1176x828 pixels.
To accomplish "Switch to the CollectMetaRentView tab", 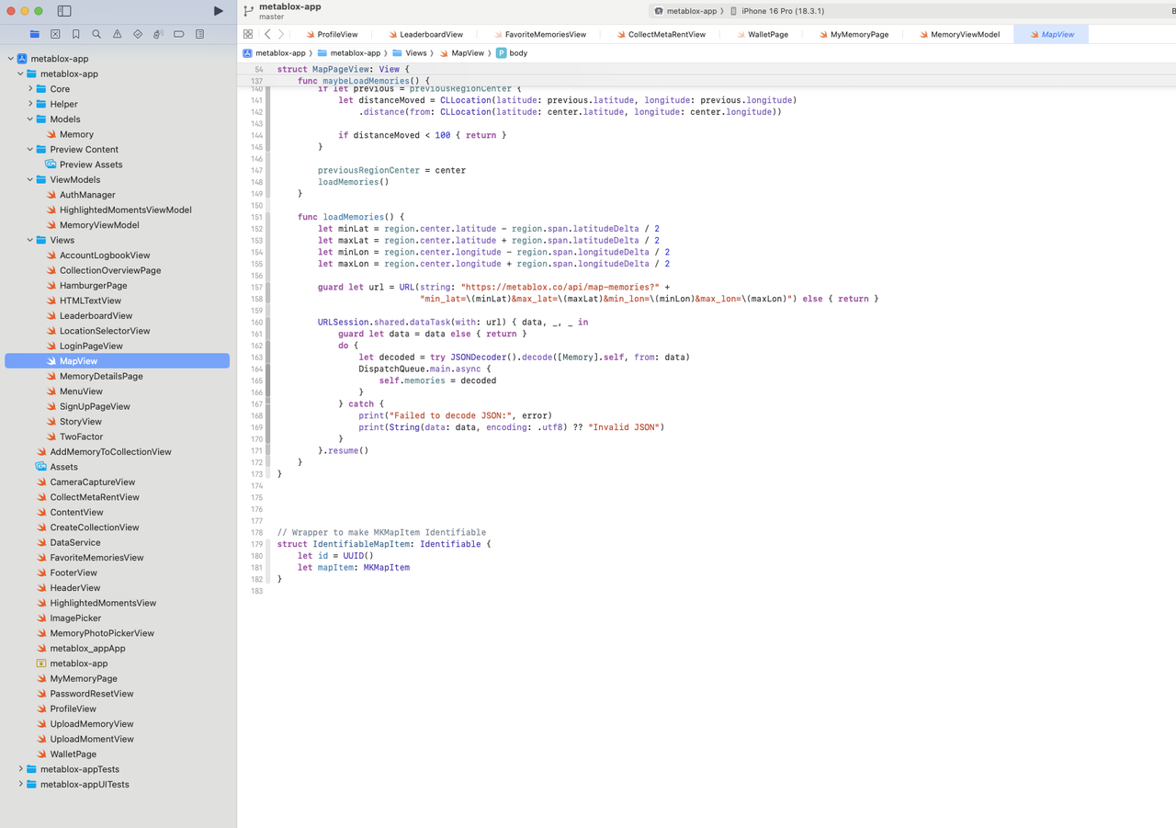I will [661, 34].
